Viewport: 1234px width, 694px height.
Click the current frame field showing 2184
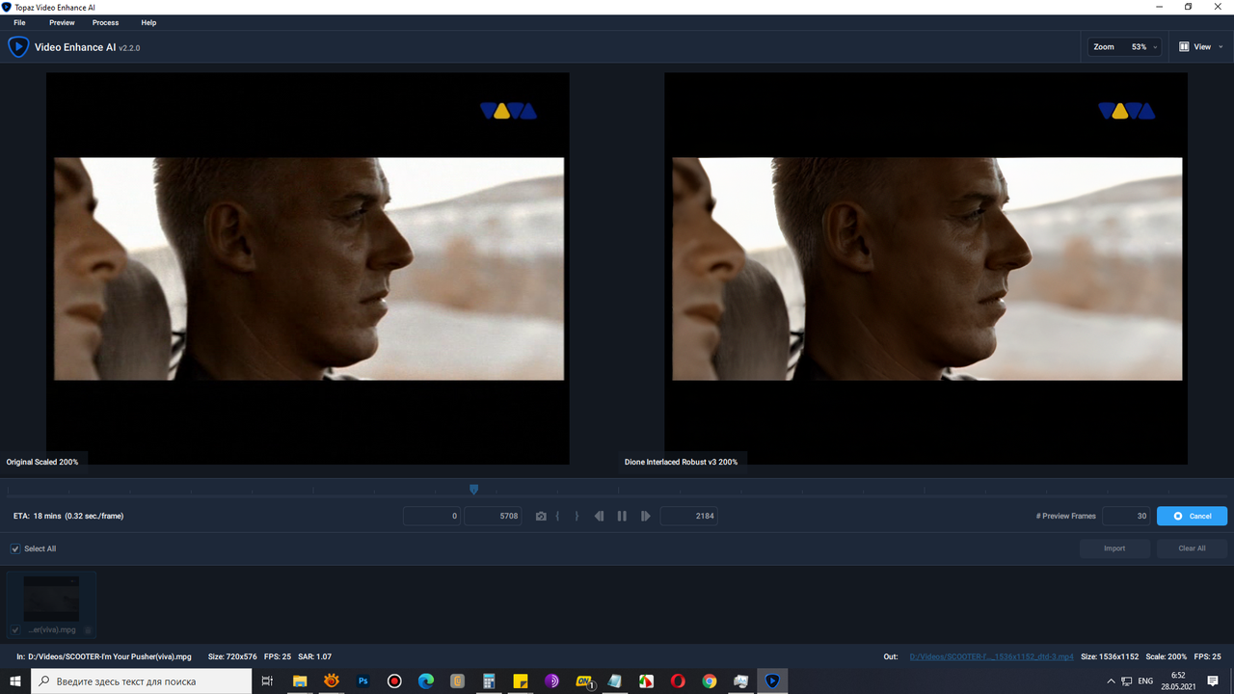pyautogui.click(x=688, y=517)
